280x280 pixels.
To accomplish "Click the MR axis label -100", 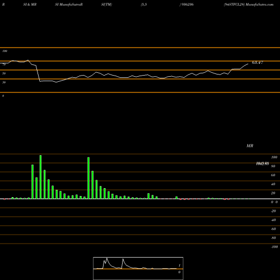I will 274,247.
